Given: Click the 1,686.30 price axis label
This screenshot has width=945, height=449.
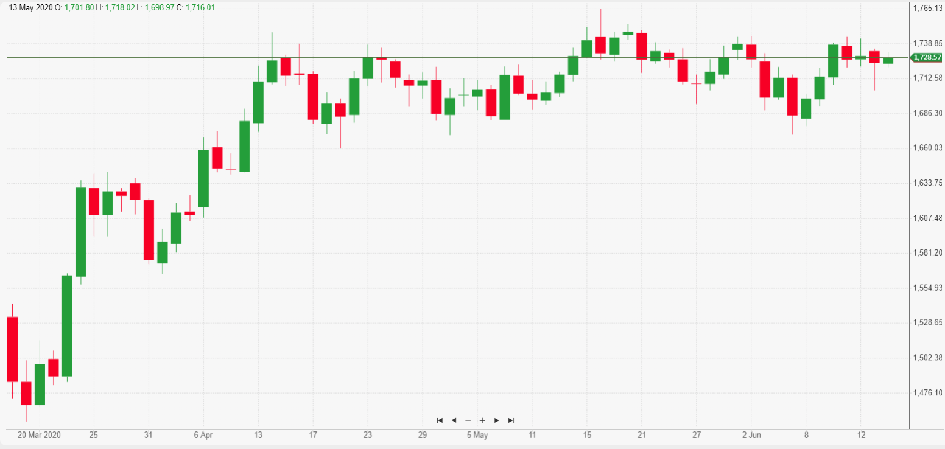Looking at the screenshot, I should coord(928,113).
